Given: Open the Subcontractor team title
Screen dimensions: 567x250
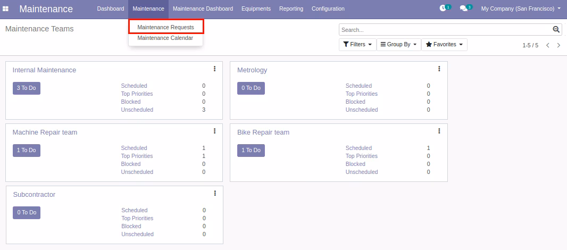Looking at the screenshot, I should (34, 194).
